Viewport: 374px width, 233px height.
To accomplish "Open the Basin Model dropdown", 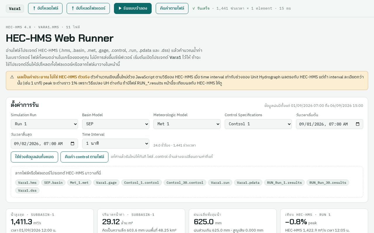I will point(116,124).
